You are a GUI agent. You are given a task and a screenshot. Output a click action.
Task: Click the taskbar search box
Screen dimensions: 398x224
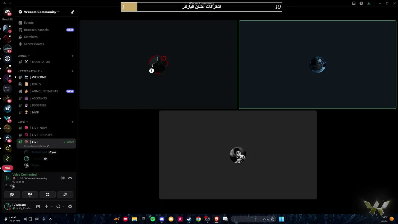254,219
